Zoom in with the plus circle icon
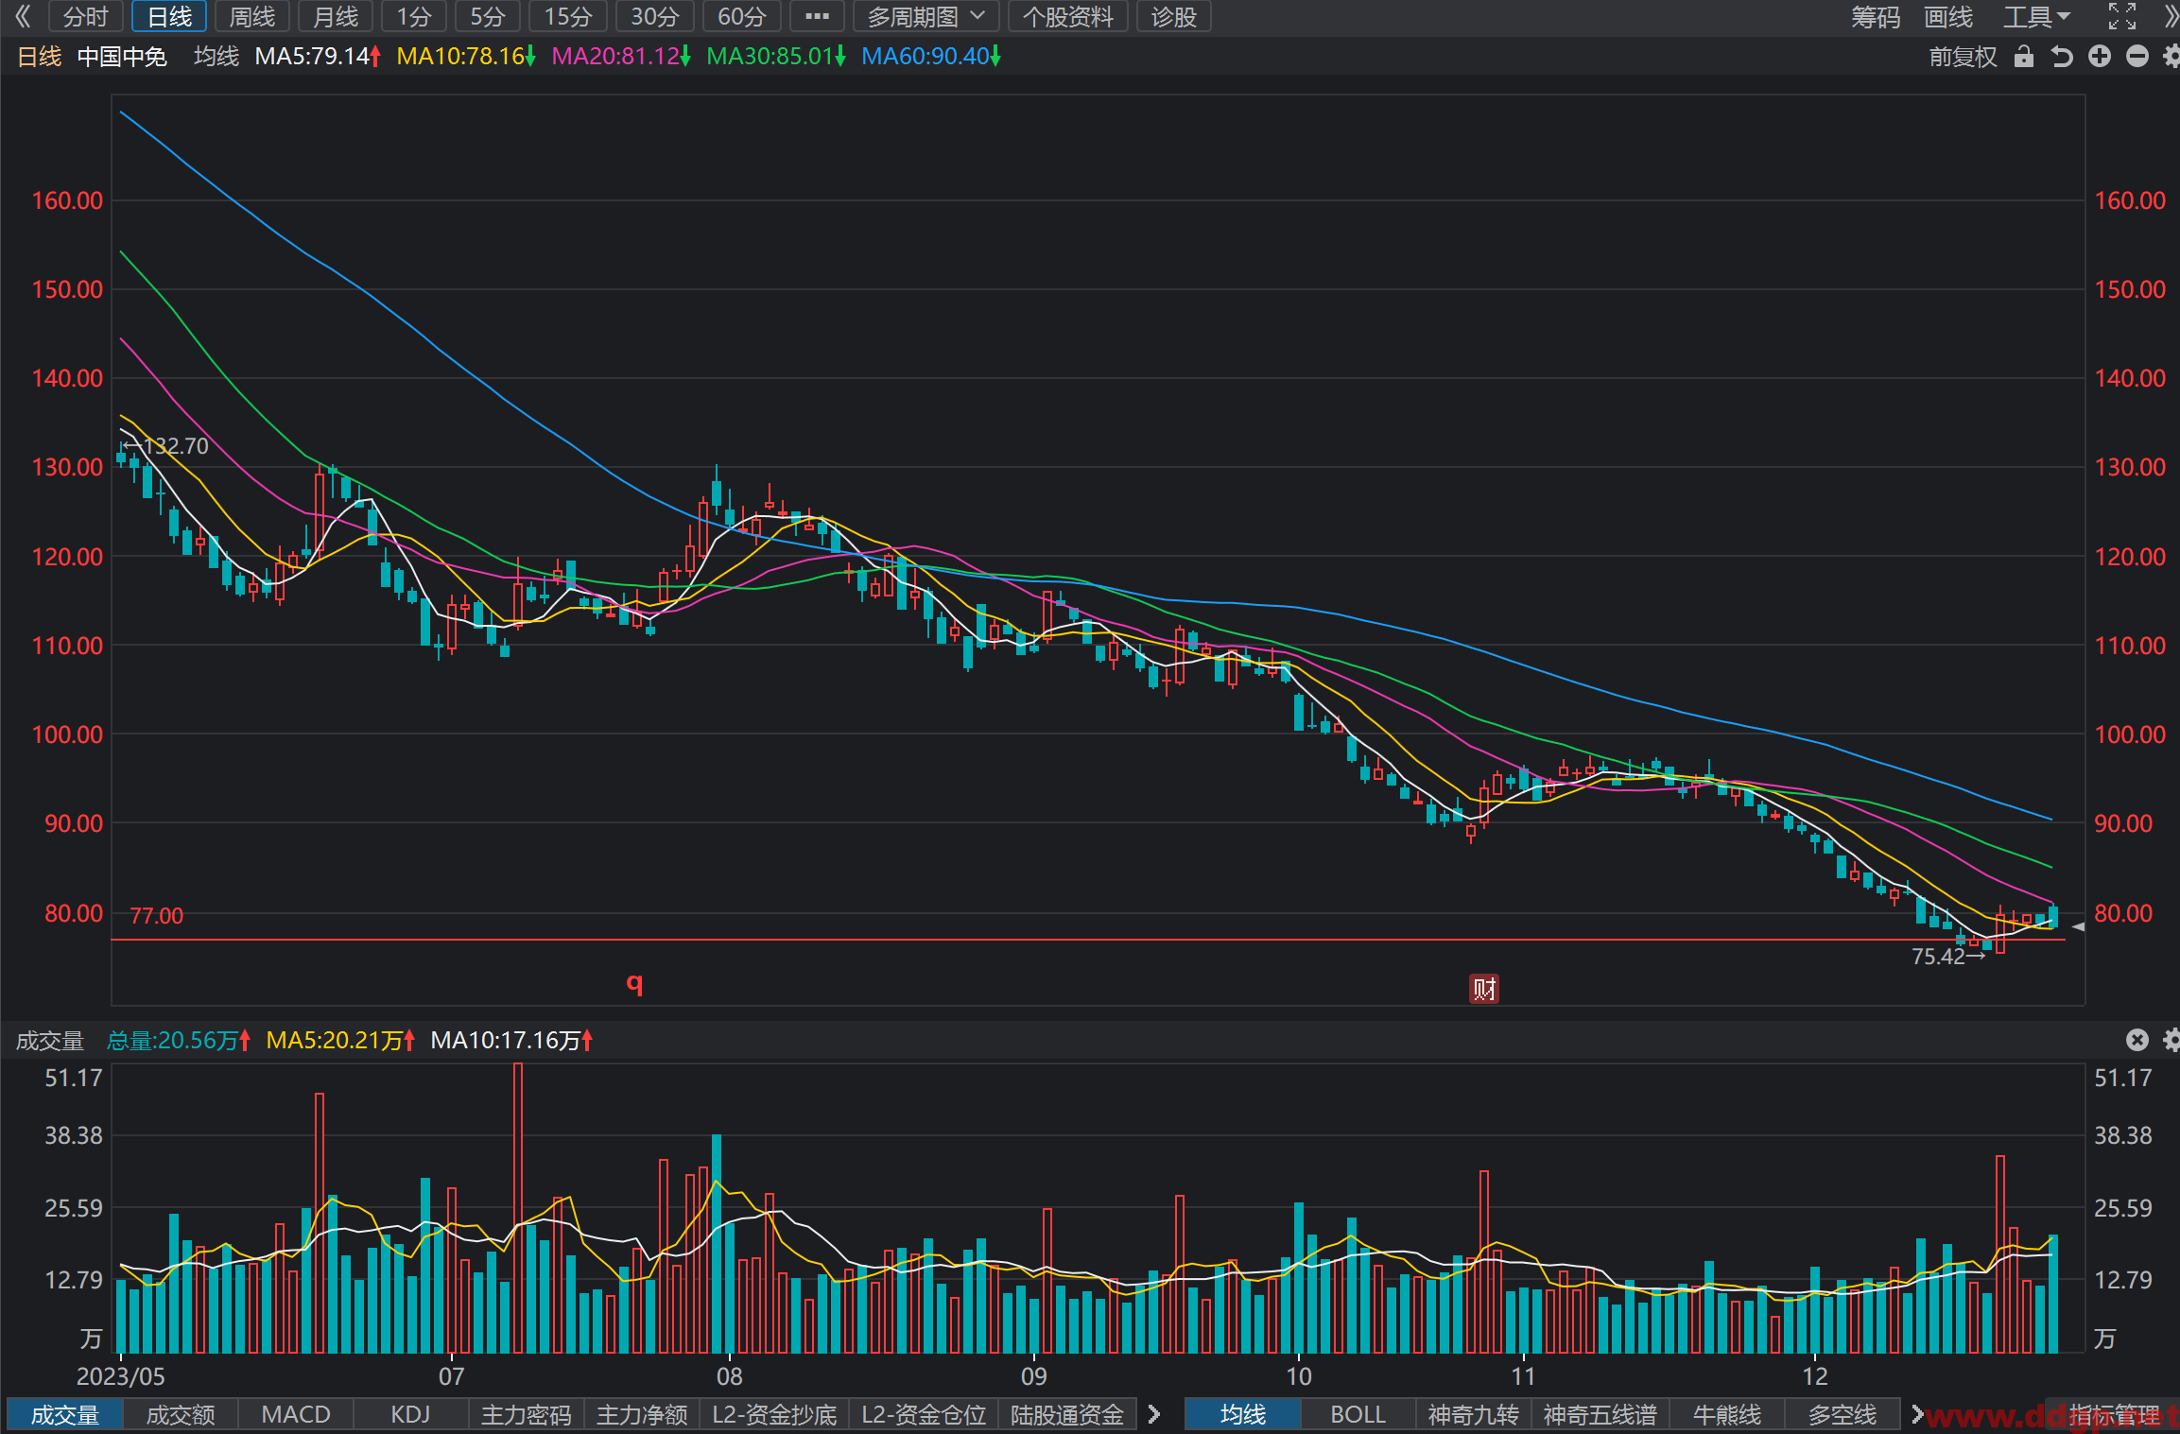The width and height of the screenshot is (2180, 1434). pyautogui.click(x=2100, y=57)
